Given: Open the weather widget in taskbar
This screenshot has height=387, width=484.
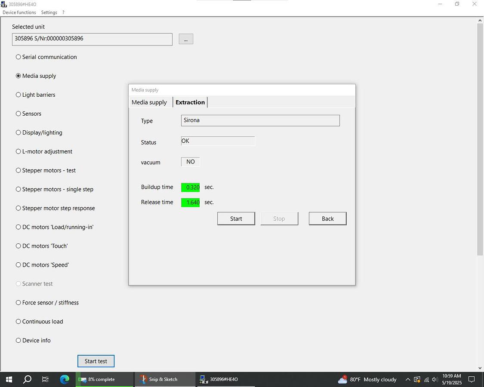Looking at the screenshot, I should (369, 379).
